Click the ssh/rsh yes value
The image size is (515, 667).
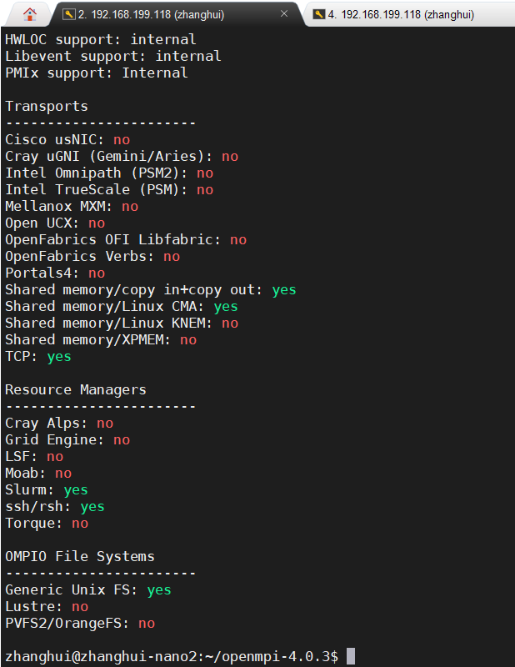92,506
